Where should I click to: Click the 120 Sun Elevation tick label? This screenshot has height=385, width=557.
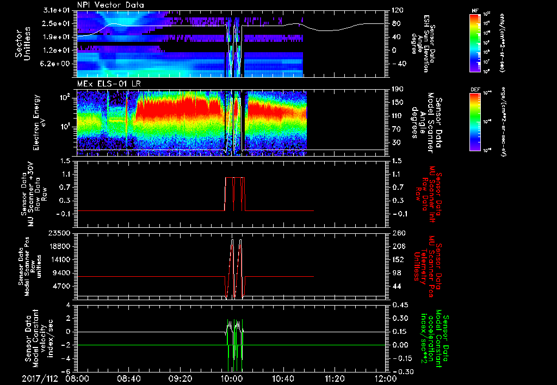(398, 10)
